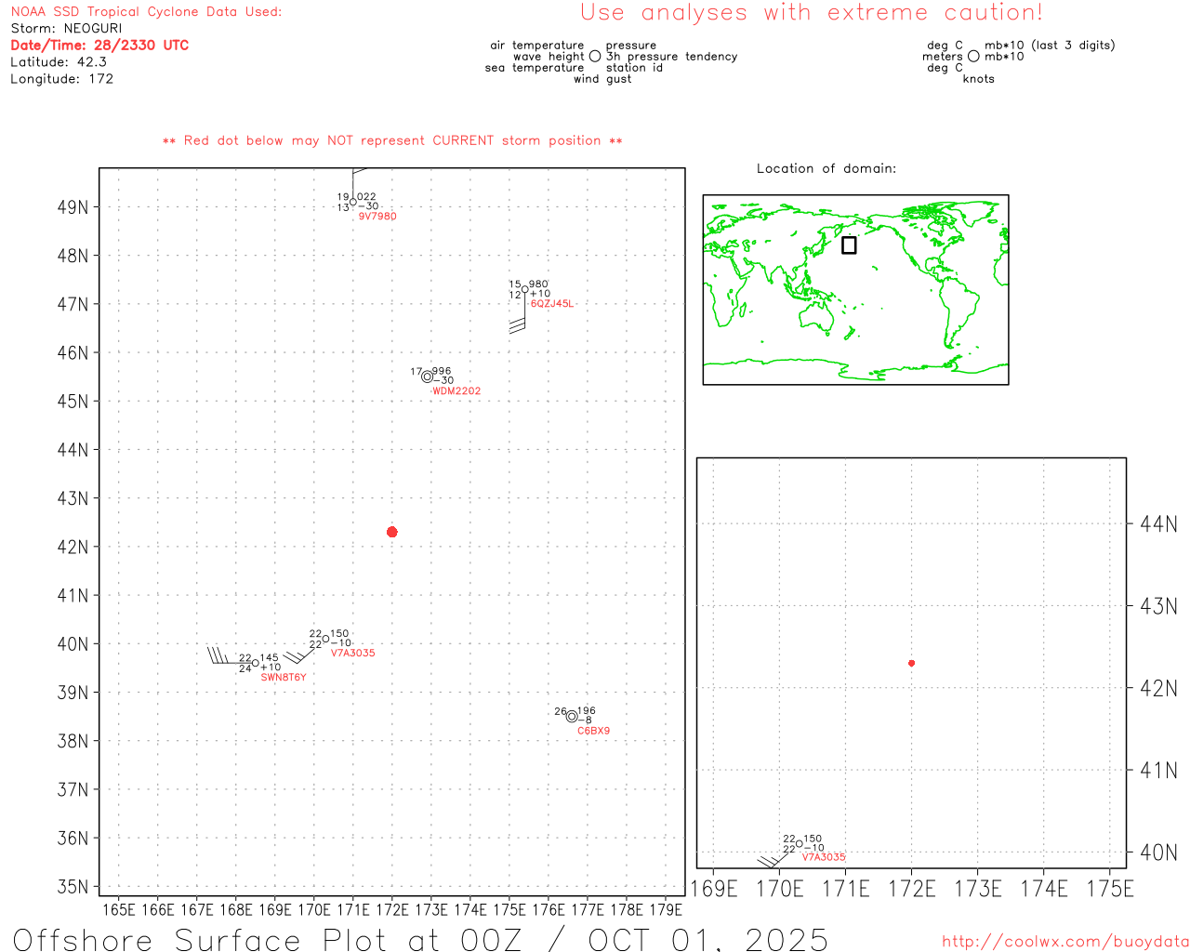Click the 175E label on the inset map
1190x952 pixels.
1110,889
